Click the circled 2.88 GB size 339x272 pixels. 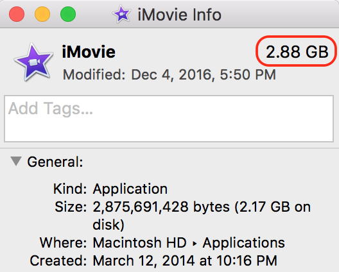point(297,52)
